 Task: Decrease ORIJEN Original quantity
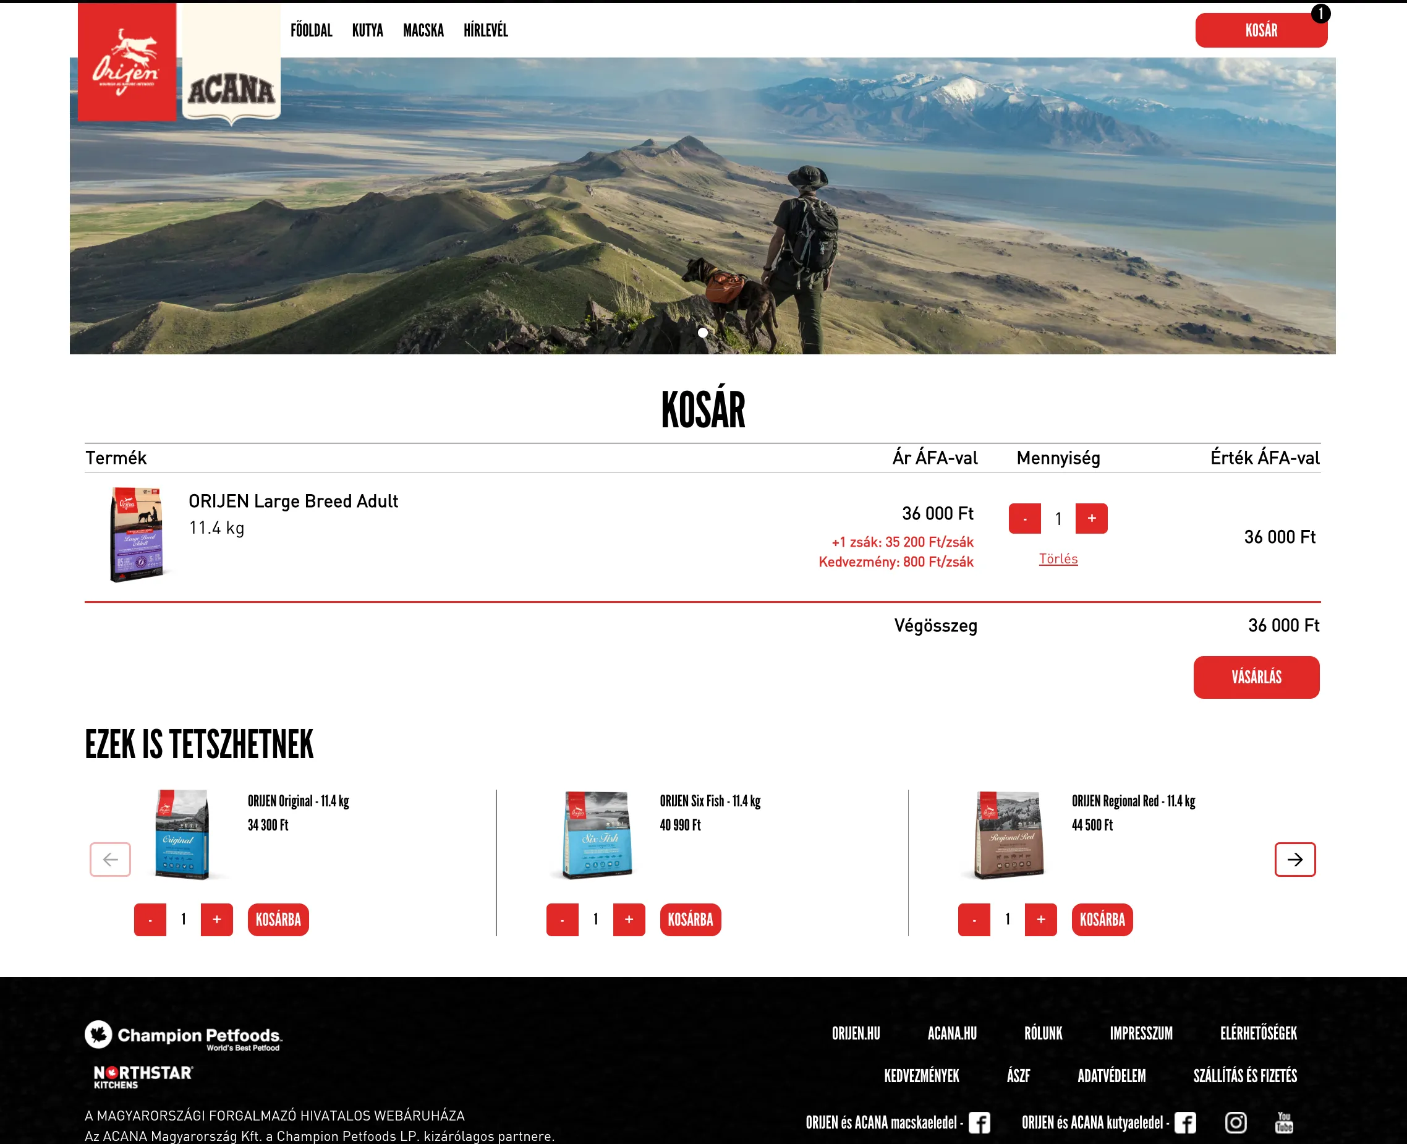pos(150,920)
